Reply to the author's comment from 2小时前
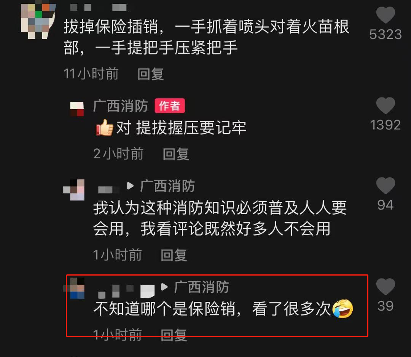This screenshot has width=411, height=357. (x=176, y=154)
